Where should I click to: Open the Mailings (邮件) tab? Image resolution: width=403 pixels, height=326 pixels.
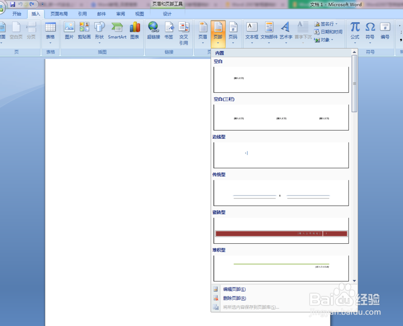(x=102, y=14)
